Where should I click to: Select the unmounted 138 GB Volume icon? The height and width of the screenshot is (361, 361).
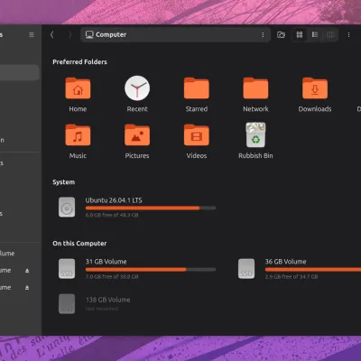click(67, 304)
